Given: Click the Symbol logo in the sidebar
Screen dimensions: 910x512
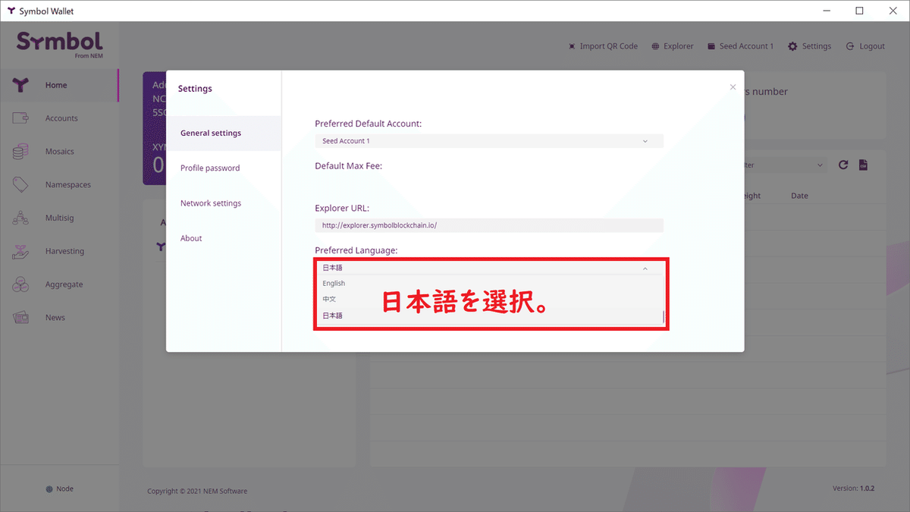Looking at the screenshot, I should (x=59, y=44).
